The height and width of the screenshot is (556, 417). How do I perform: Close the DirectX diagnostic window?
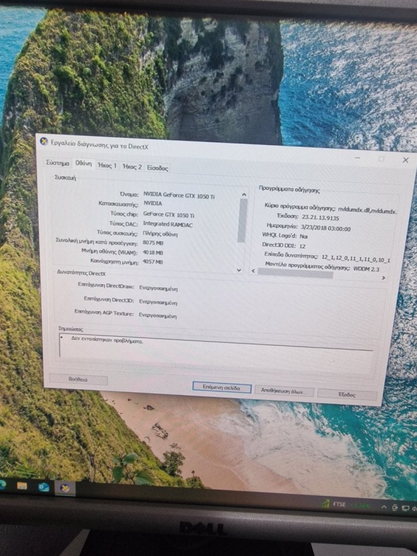[x=406, y=160]
